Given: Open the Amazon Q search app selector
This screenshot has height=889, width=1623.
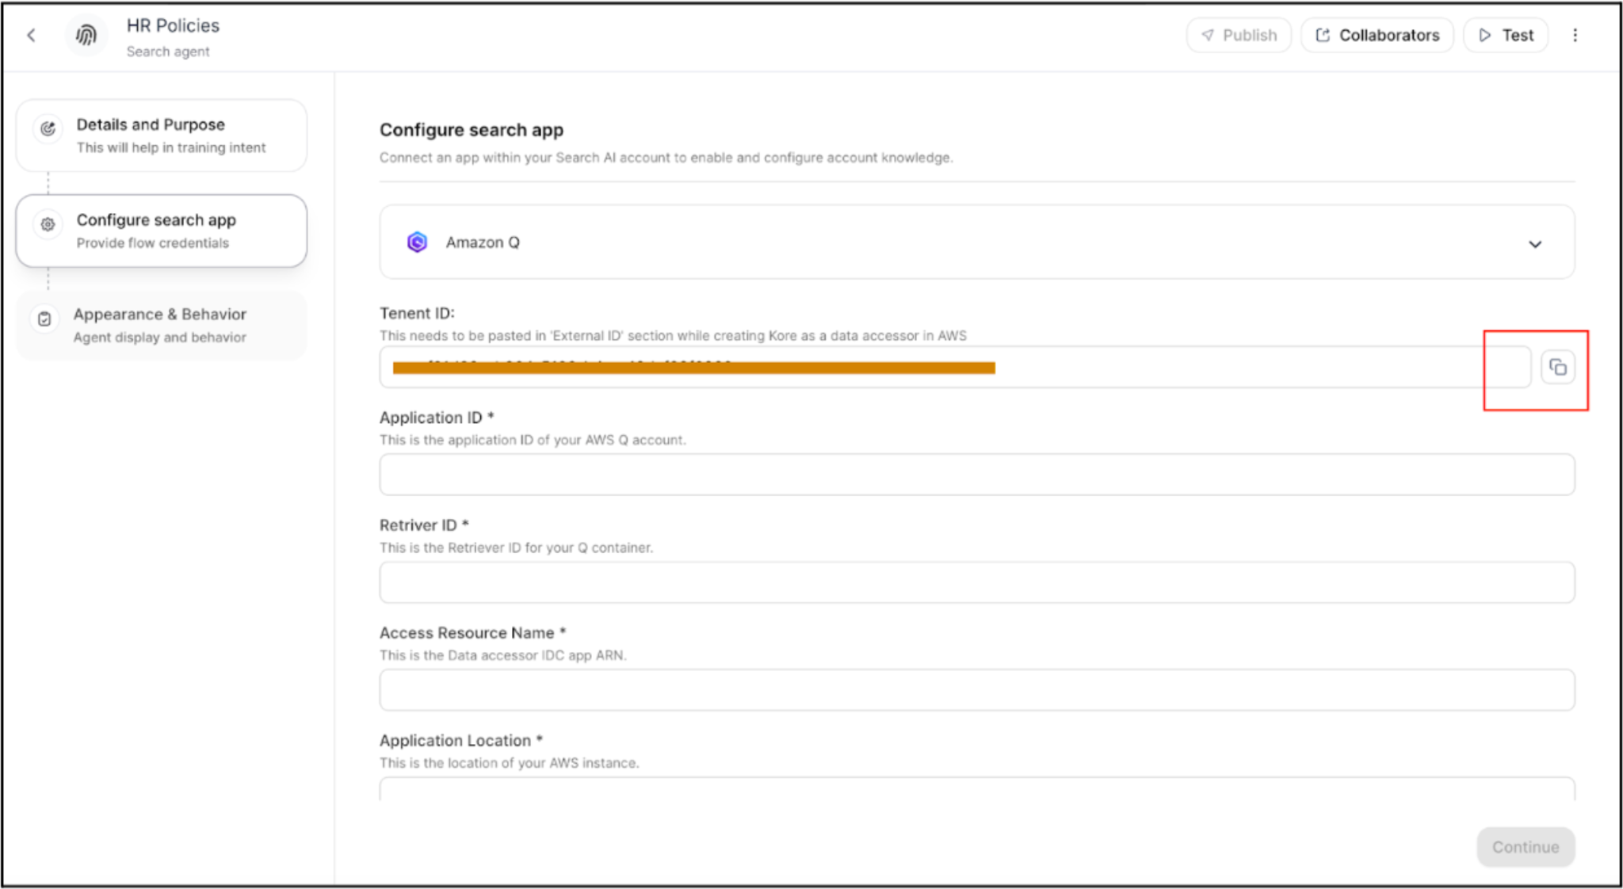Looking at the screenshot, I should point(976,242).
